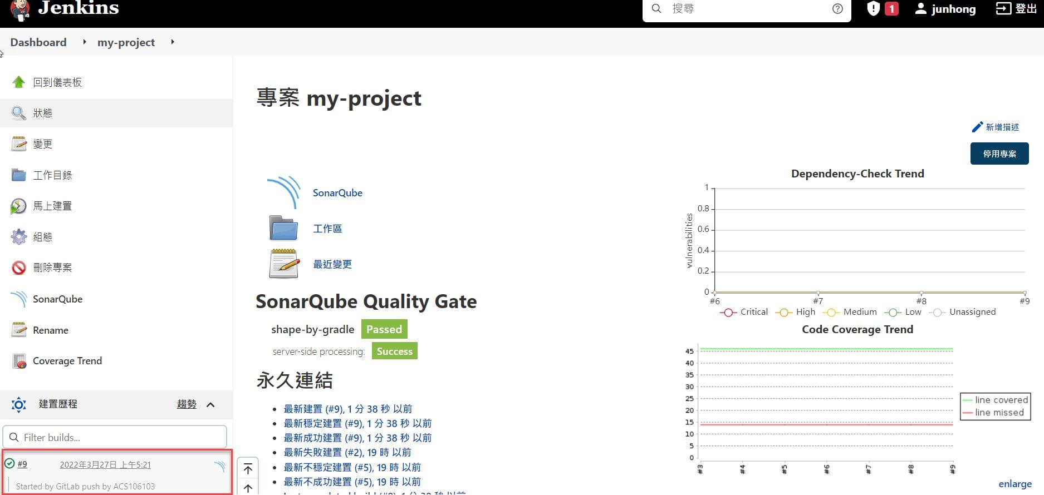
Task: Click the Rename notepad icon
Action: (x=19, y=330)
